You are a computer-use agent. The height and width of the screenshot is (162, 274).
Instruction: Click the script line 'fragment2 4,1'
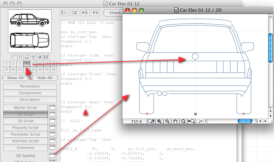[76, 107]
